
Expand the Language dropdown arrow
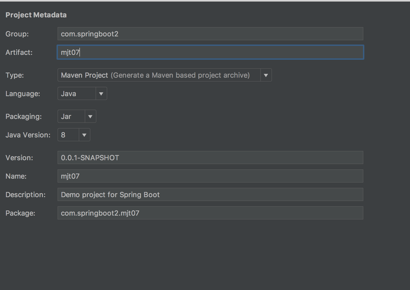click(101, 94)
